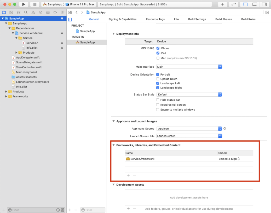Stop the running task
This screenshot has width=271, height=213.
[x=35, y=4]
